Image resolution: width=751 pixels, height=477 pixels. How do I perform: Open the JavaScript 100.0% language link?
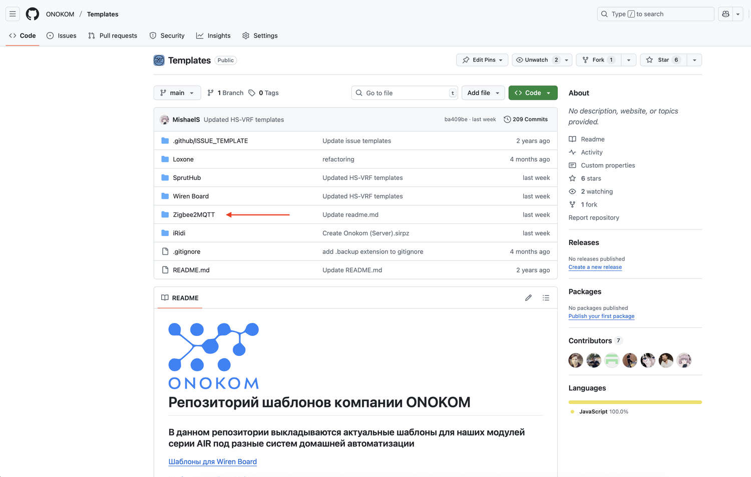click(600, 412)
